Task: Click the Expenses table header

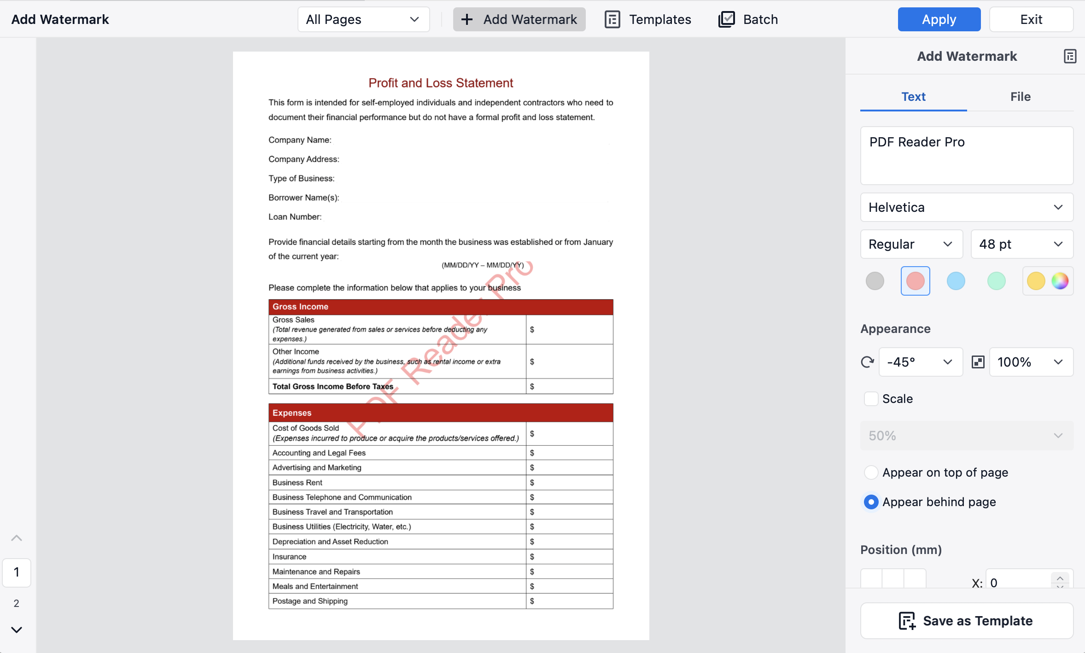Action: pos(441,413)
